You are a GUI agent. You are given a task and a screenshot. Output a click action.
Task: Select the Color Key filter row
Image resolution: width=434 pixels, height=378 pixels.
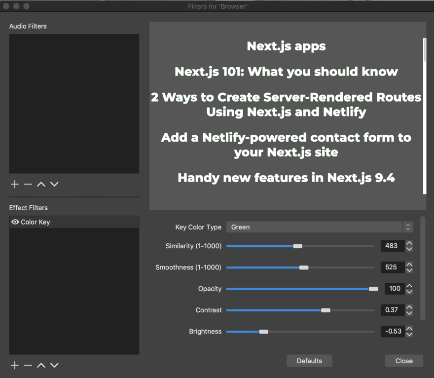point(74,222)
